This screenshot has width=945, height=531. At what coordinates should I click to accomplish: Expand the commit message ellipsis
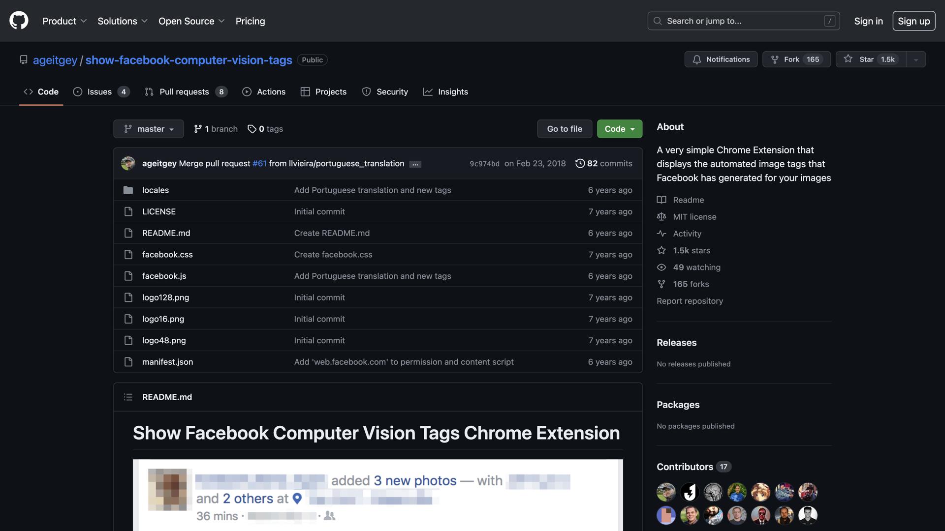415,164
